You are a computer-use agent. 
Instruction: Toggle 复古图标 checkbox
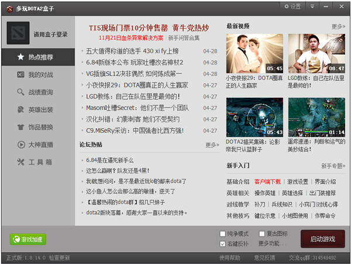(x=261, y=234)
